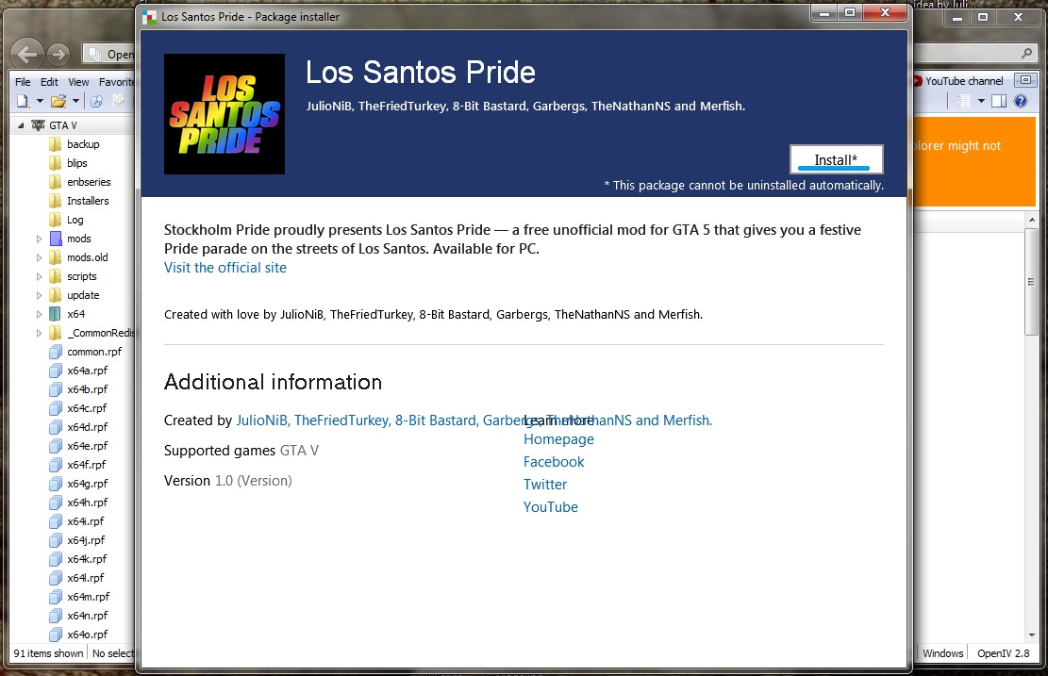1048x676 pixels.
Task: Click the YouTube channel button in OpenIV
Action: [958, 81]
